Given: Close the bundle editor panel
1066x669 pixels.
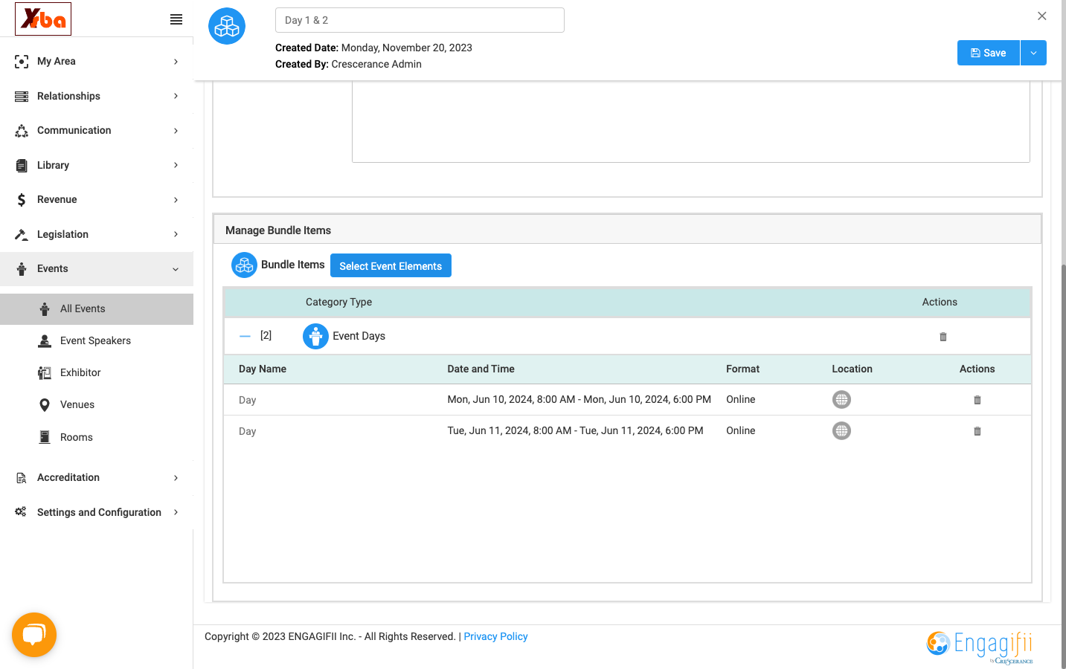Looking at the screenshot, I should (x=1042, y=16).
